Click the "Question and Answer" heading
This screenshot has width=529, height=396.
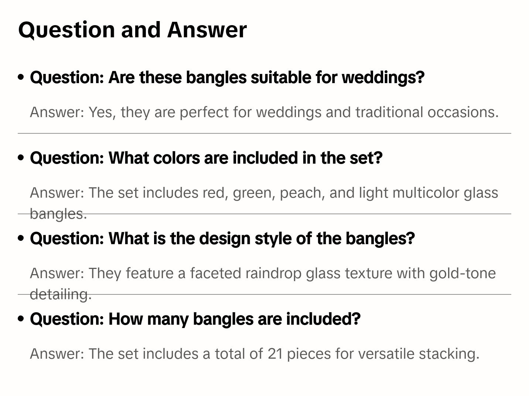pos(132,30)
